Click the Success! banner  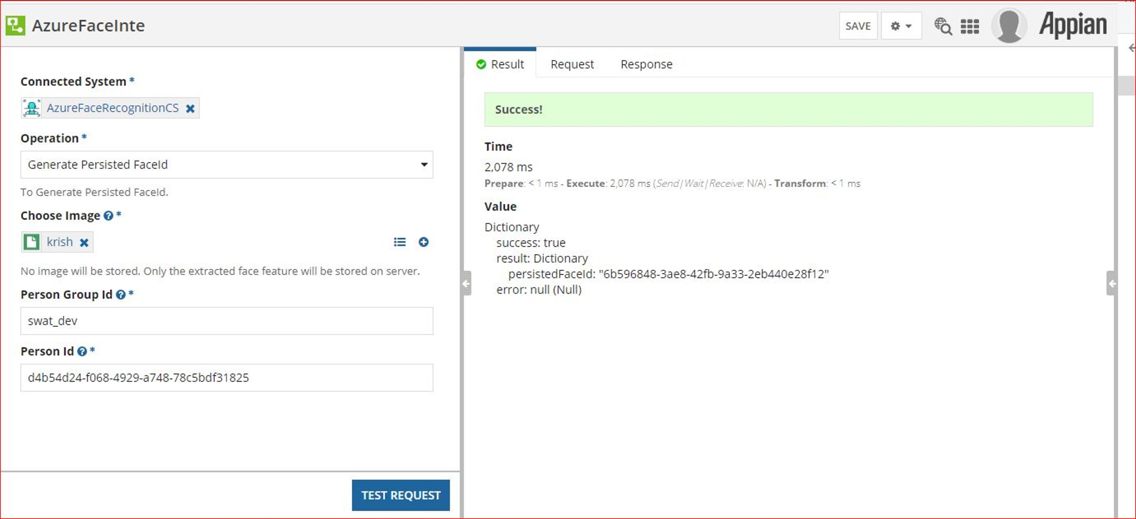788,110
